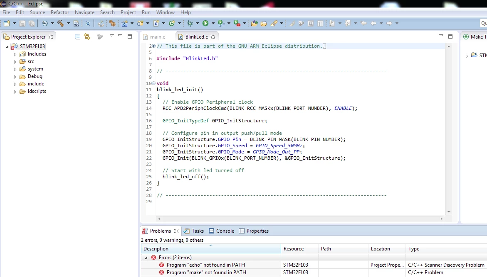The width and height of the screenshot is (487, 277).
Task: Click the New Source Folder icon
Action: pyautogui.click(x=141, y=23)
